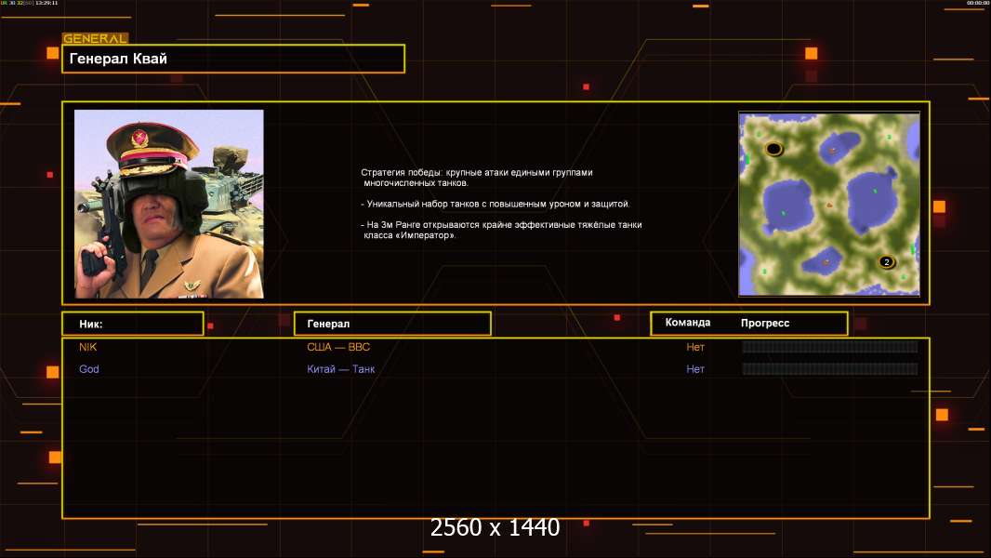Click the Генерал Квай title box

232,59
